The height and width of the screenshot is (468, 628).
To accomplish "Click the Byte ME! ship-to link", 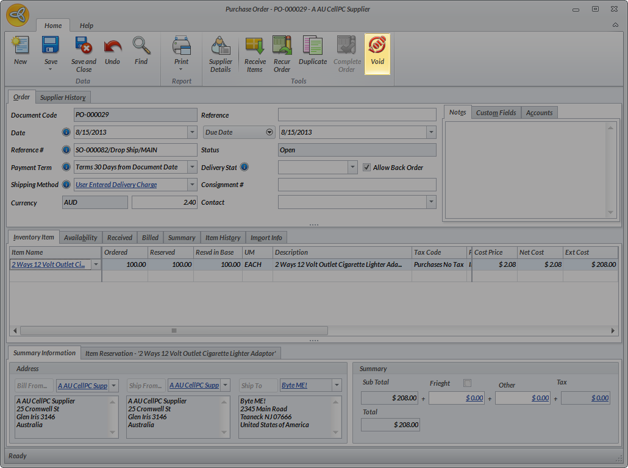I will pos(294,385).
